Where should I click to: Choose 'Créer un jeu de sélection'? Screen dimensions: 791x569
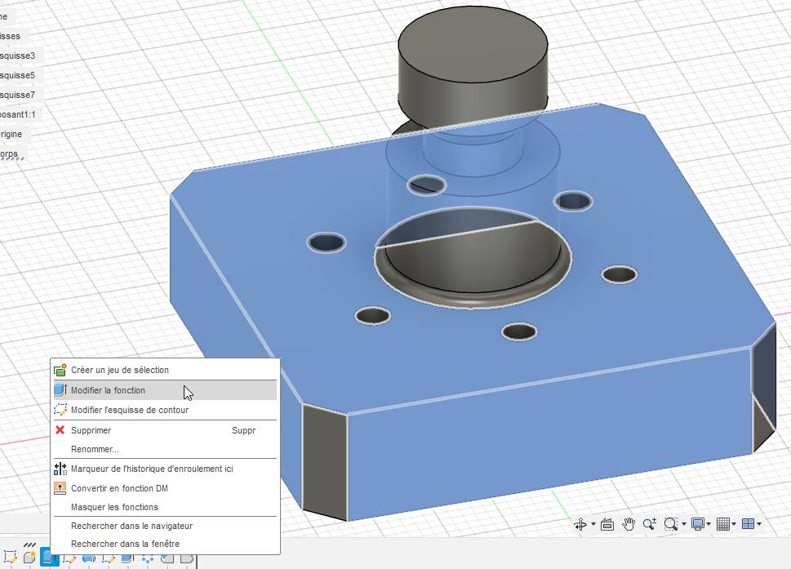pos(119,370)
